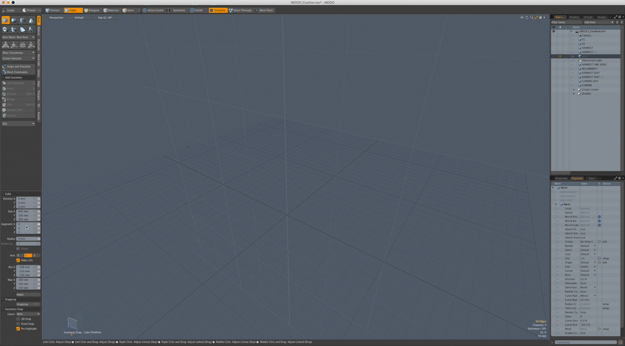Open the Falloff menu
The image size is (625, 346).
pos(197,11)
